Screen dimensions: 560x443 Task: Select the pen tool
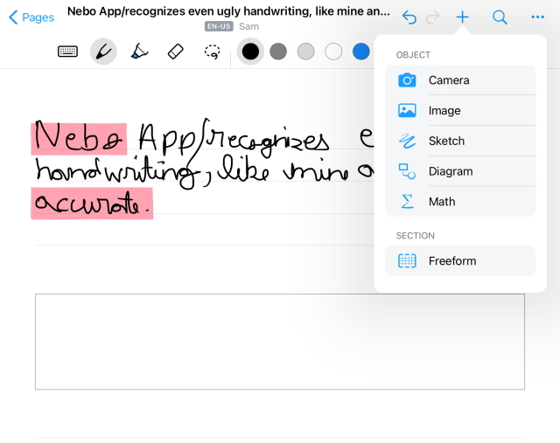[103, 52]
